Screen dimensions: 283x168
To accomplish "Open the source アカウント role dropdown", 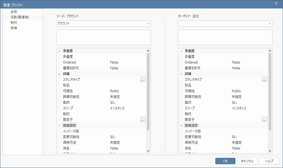I will tap(148, 24).
